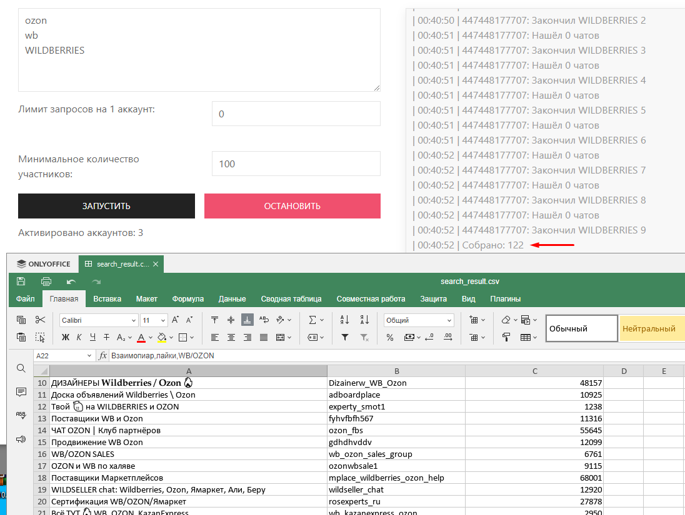Apply filter using the funnel icon
Viewport: 685px width, 515px height.
tap(344, 337)
